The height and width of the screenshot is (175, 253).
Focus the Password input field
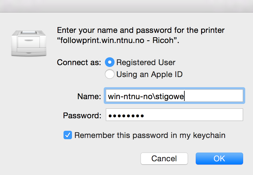click(174, 115)
